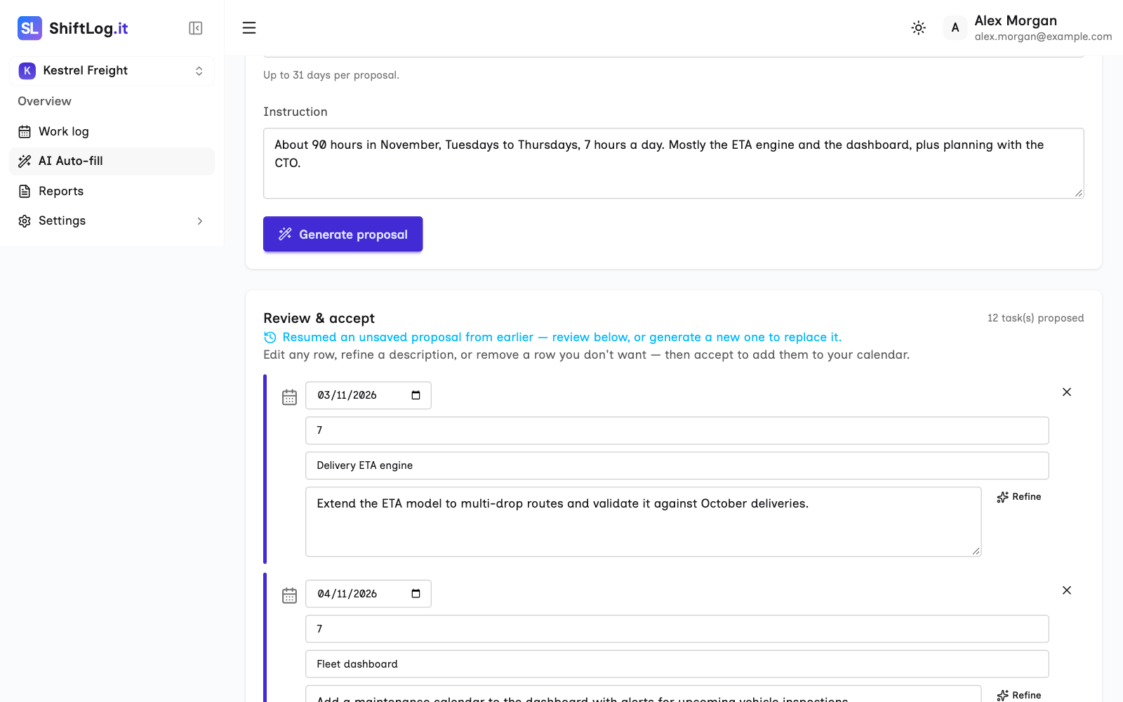Select AI Auto-fill in the sidebar
Screen dimensions: 1123x702
(x=112, y=161)
